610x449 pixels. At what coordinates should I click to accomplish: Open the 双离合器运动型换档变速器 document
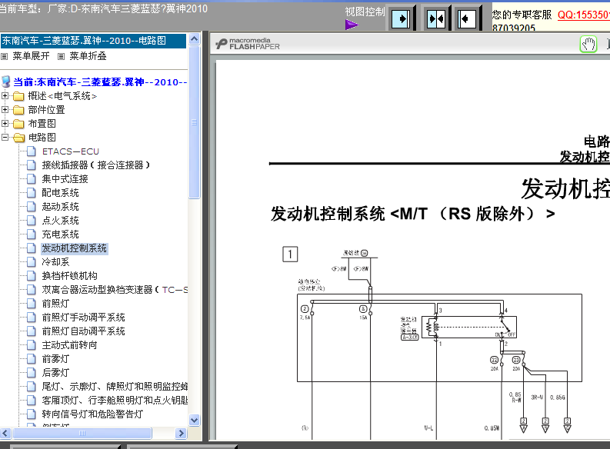coord(115,290)
